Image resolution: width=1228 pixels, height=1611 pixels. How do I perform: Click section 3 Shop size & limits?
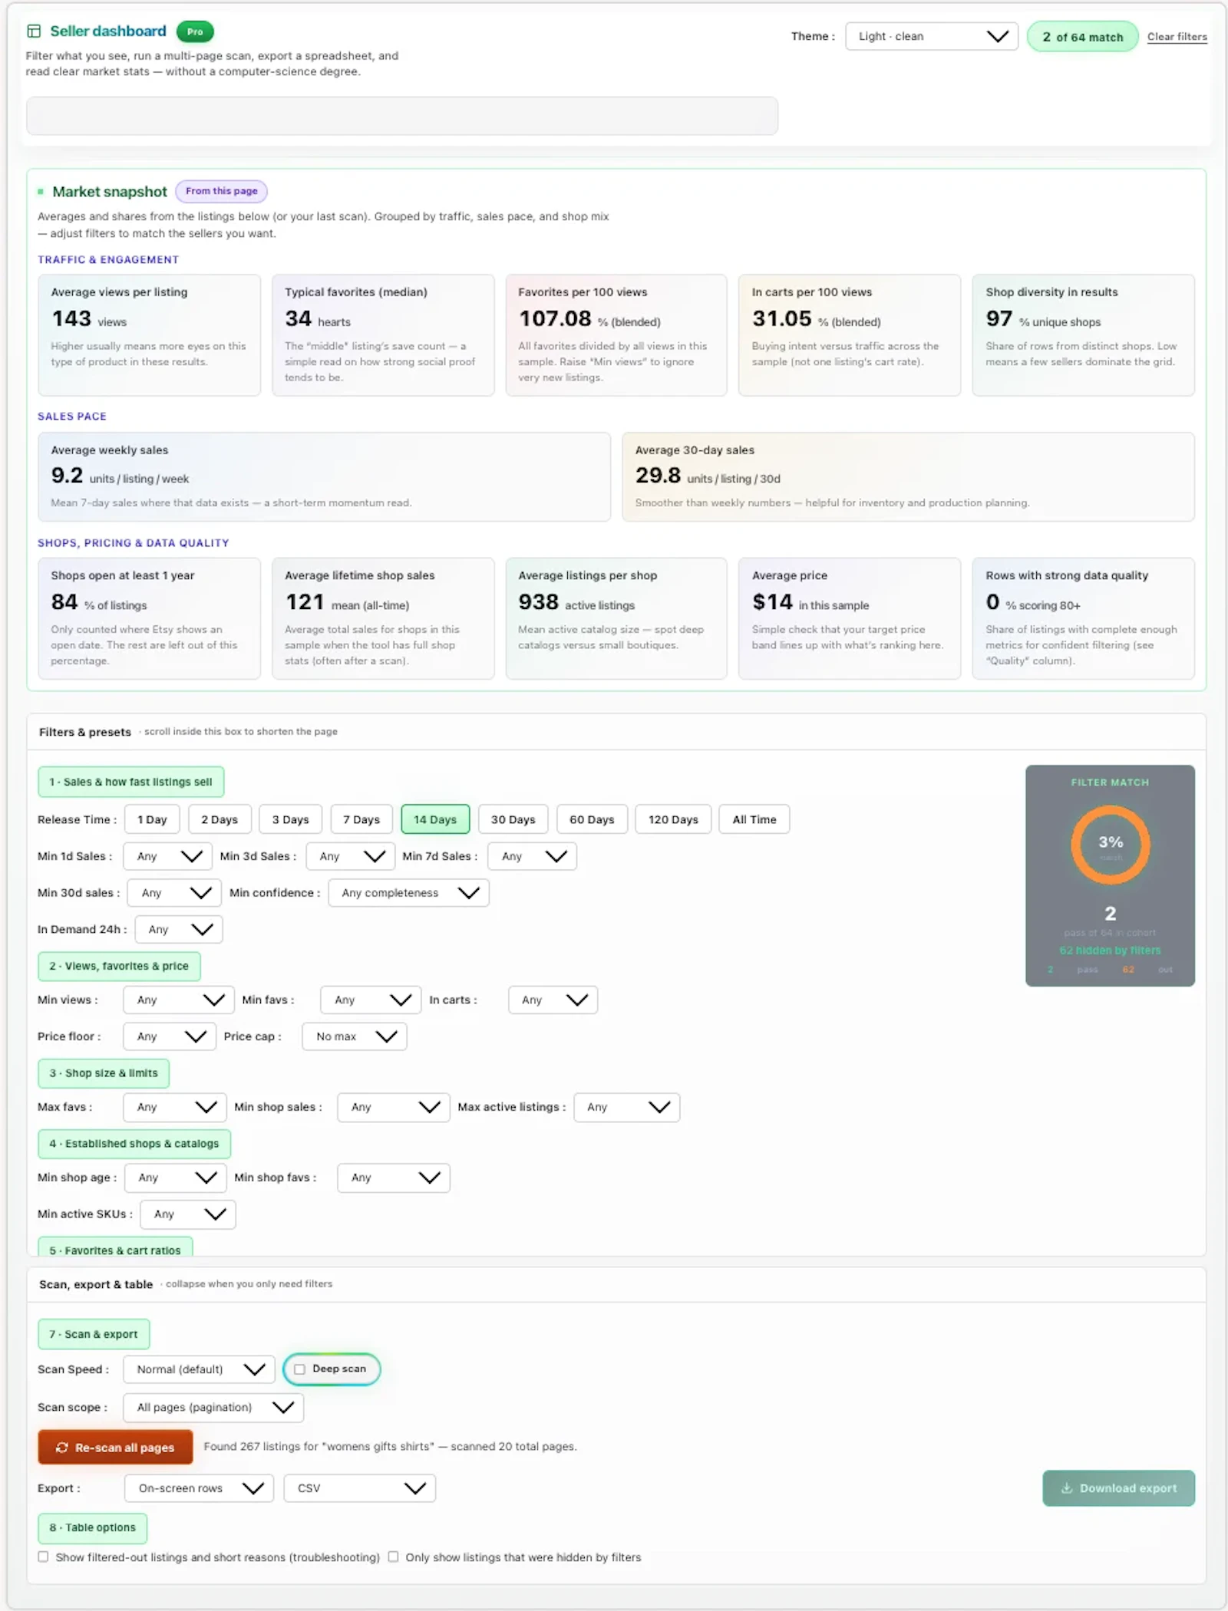tap(104, 1073)
